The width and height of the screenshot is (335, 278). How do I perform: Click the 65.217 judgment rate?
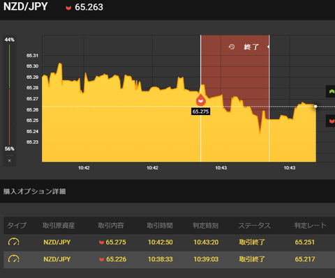[x=305, y=259]
